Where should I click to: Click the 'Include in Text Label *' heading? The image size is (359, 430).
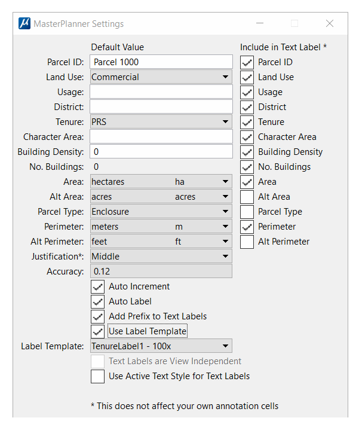tap(283, 47)
